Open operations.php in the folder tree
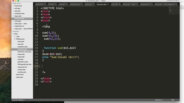Image resolution: width=184 pixels, height=103 pixels. click(x=23, y=62)
